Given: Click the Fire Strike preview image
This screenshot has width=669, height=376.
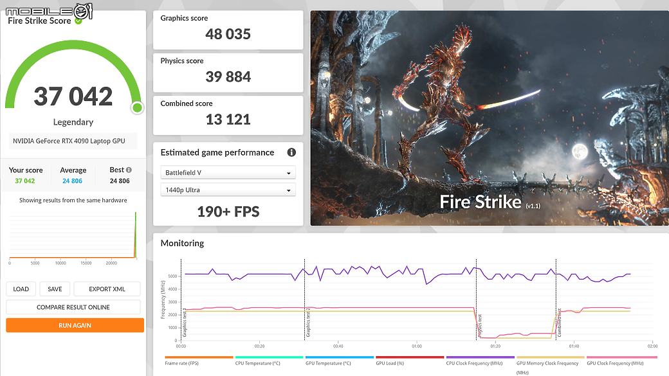Looking at the screenshot, I should (490, 118).
